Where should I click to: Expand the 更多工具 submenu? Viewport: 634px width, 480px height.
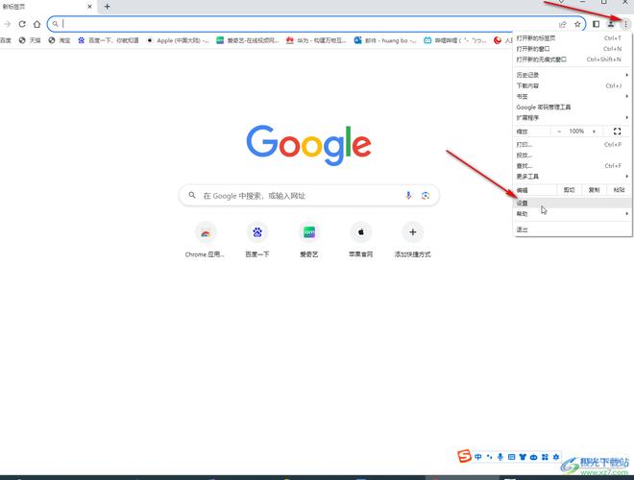pos(573,177)
